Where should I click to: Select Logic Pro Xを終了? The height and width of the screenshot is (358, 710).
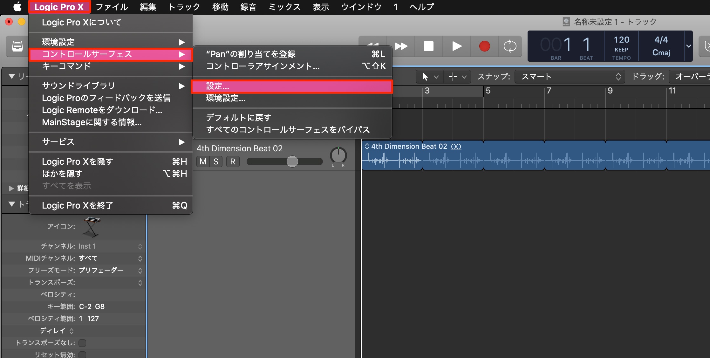[111, 205]
